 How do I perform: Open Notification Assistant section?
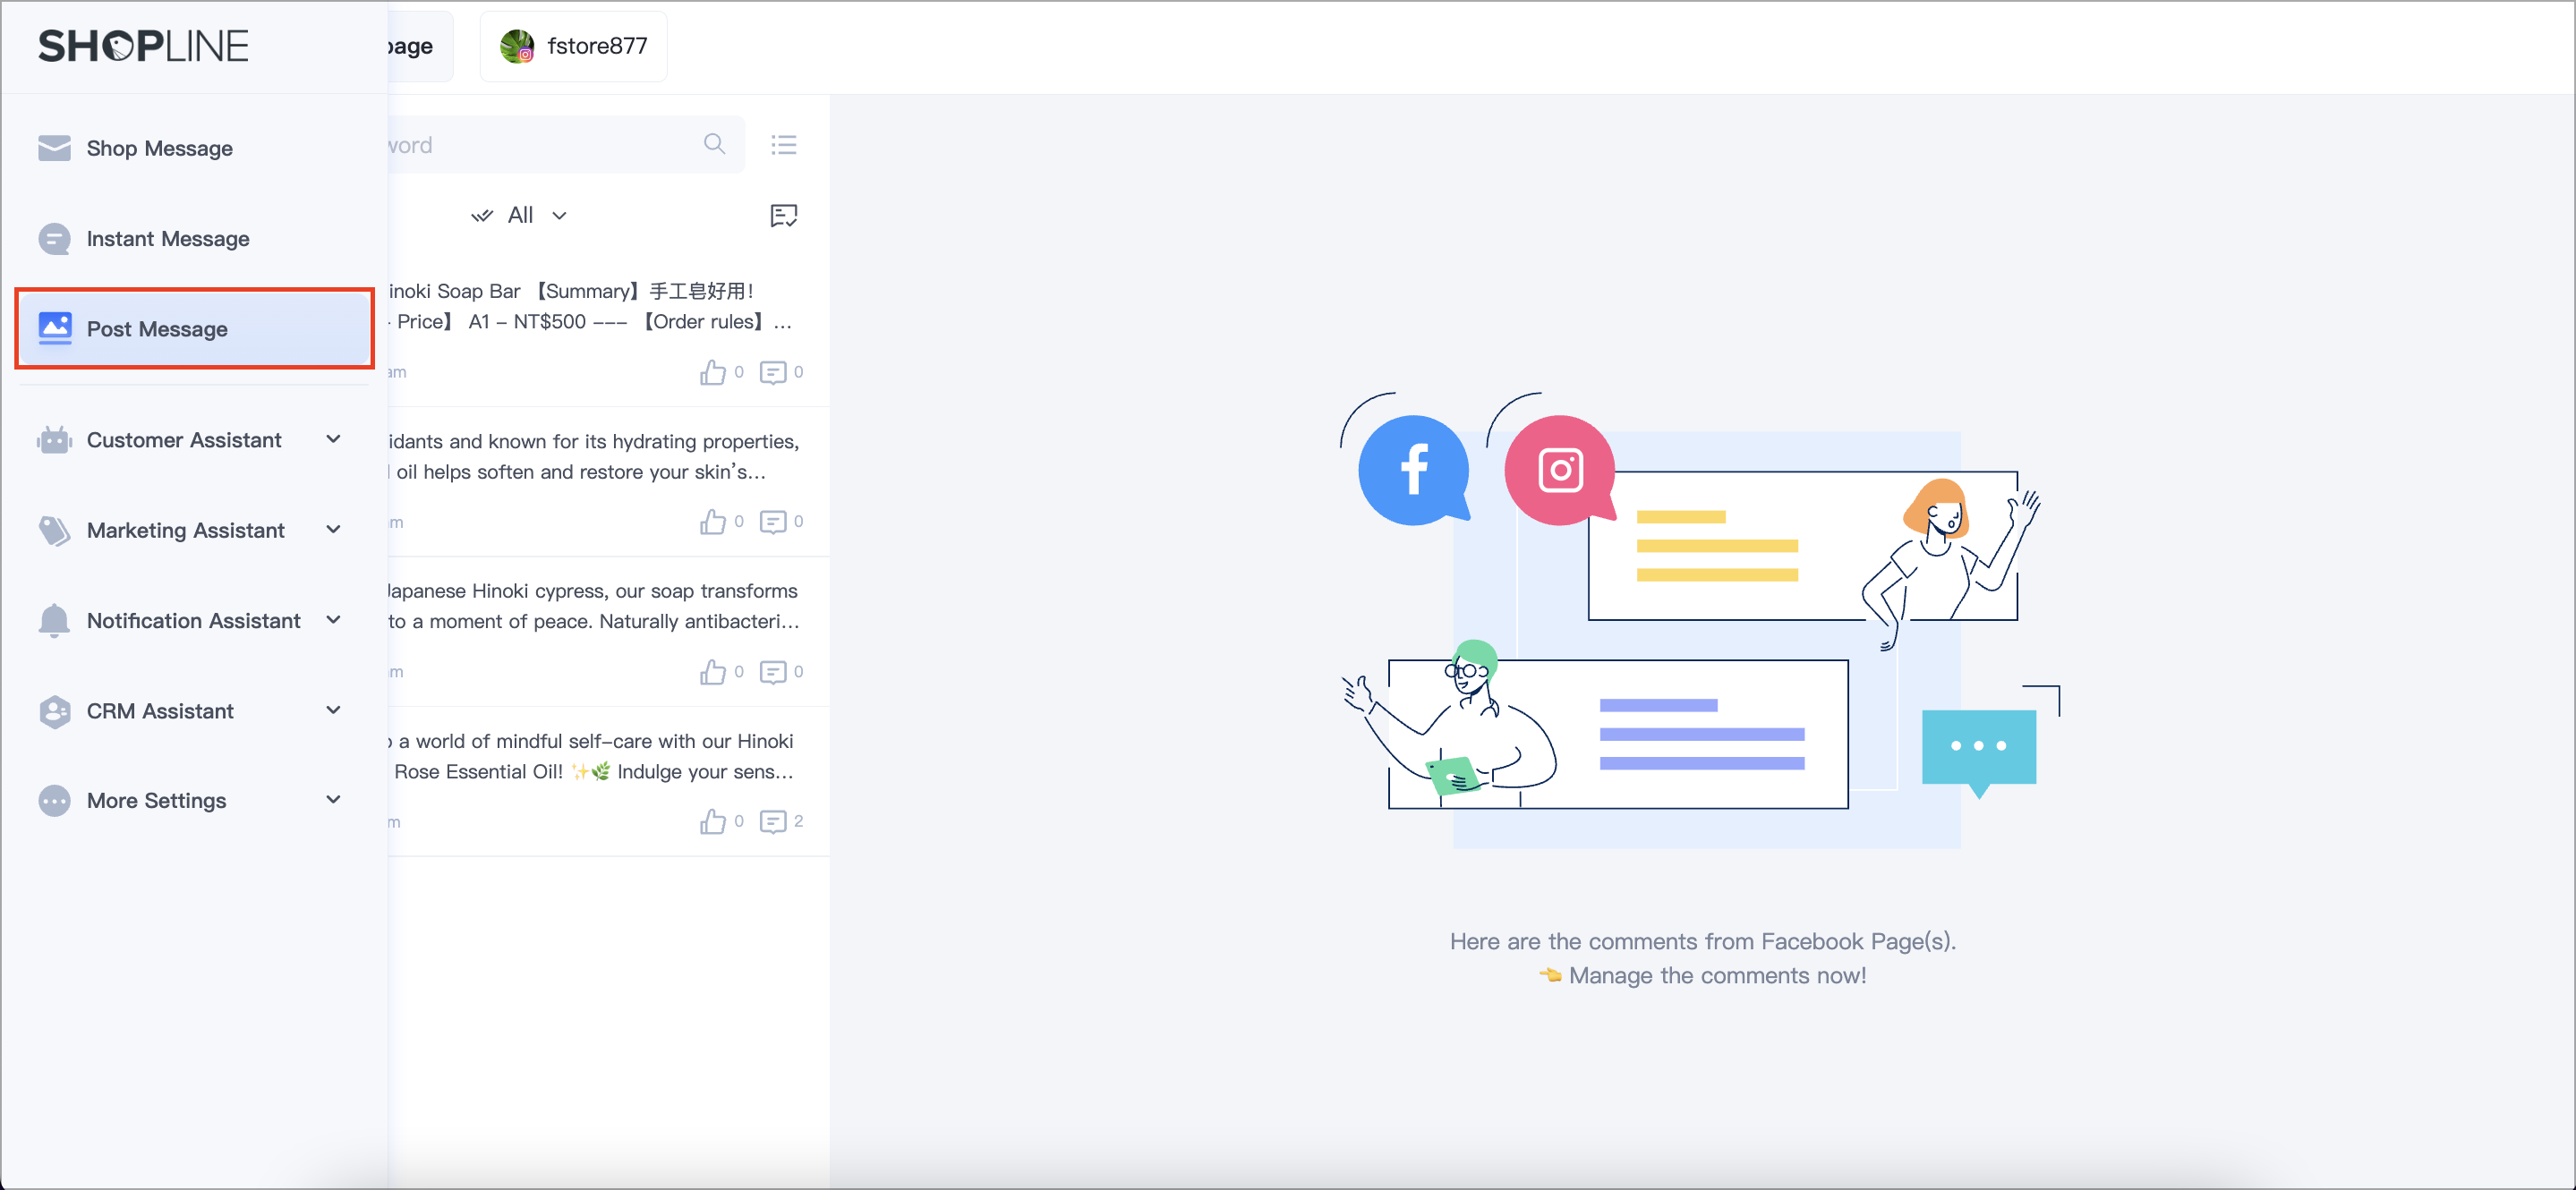(x=194, y=621)
